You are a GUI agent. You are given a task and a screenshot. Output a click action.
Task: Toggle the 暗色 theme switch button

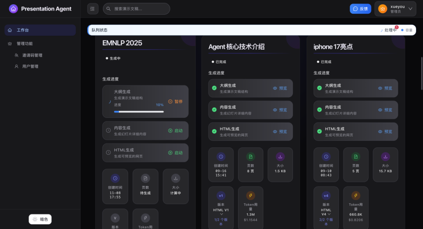tap(40, 219)
